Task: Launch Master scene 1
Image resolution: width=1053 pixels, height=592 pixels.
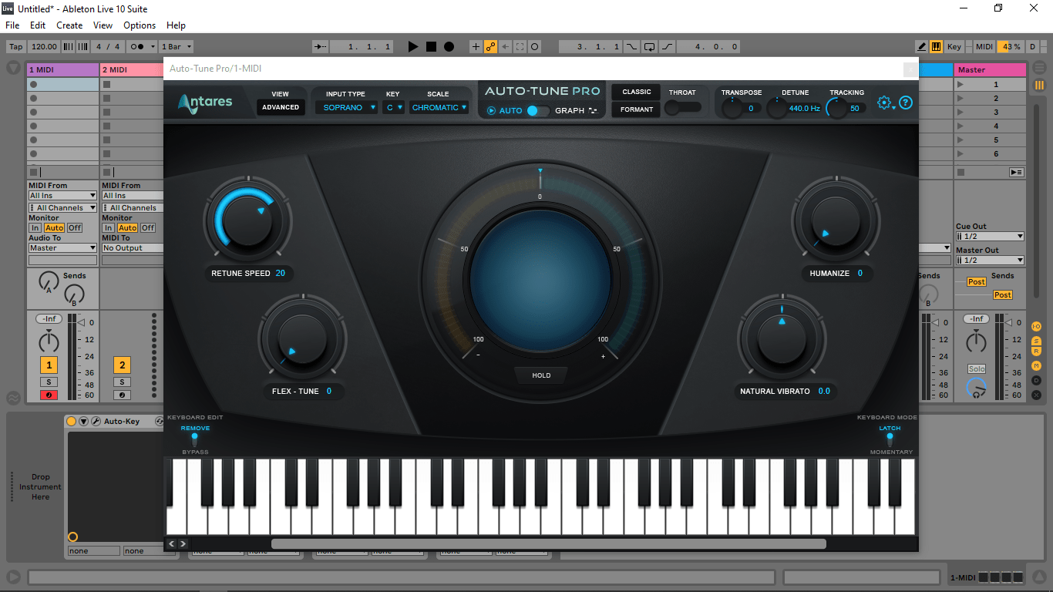Action: 960,85
